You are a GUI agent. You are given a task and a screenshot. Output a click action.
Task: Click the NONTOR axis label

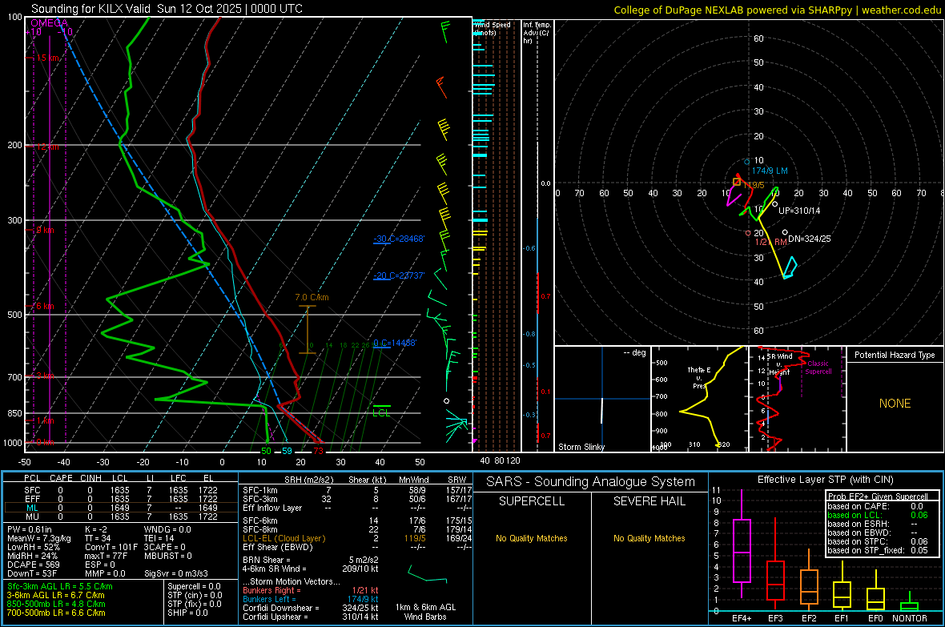(910, 618)
